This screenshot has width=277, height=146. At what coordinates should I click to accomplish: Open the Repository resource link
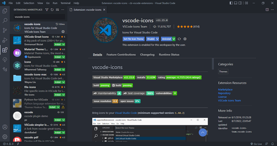pyautogui.click(x=224, y=93)
